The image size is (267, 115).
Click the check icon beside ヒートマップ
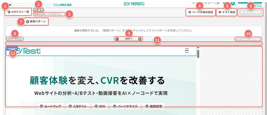click(x=41, y=106)
